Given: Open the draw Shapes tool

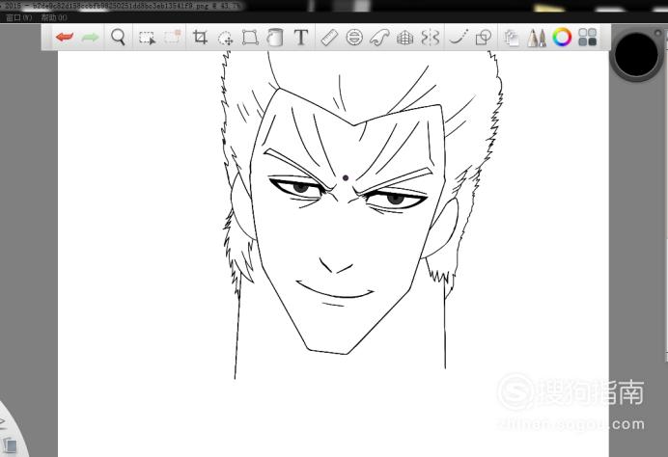Looking at the screenshot, I should point(483,38).
